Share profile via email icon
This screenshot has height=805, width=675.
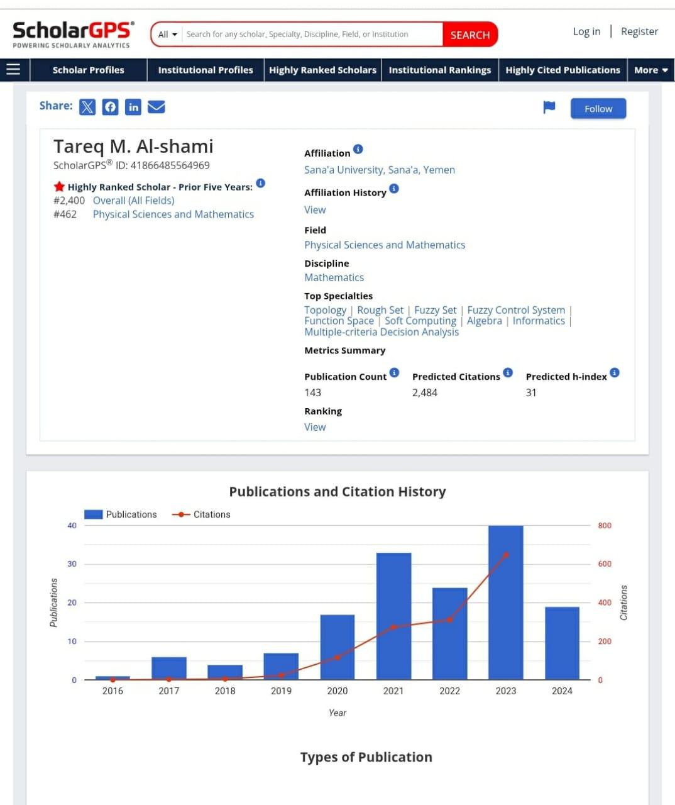pos(156,107)
